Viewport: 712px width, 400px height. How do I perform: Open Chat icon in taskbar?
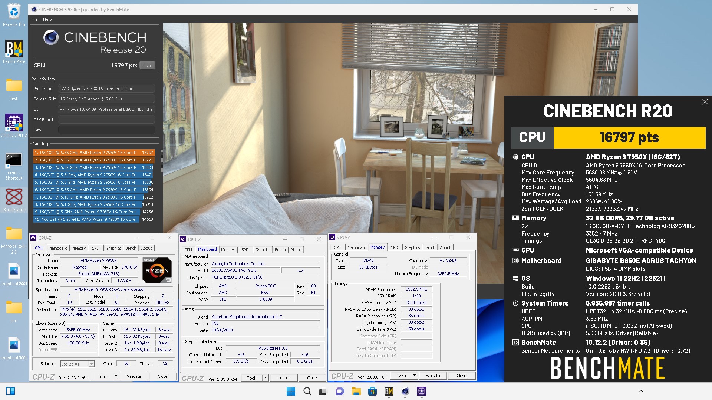(x=340, y=391)
